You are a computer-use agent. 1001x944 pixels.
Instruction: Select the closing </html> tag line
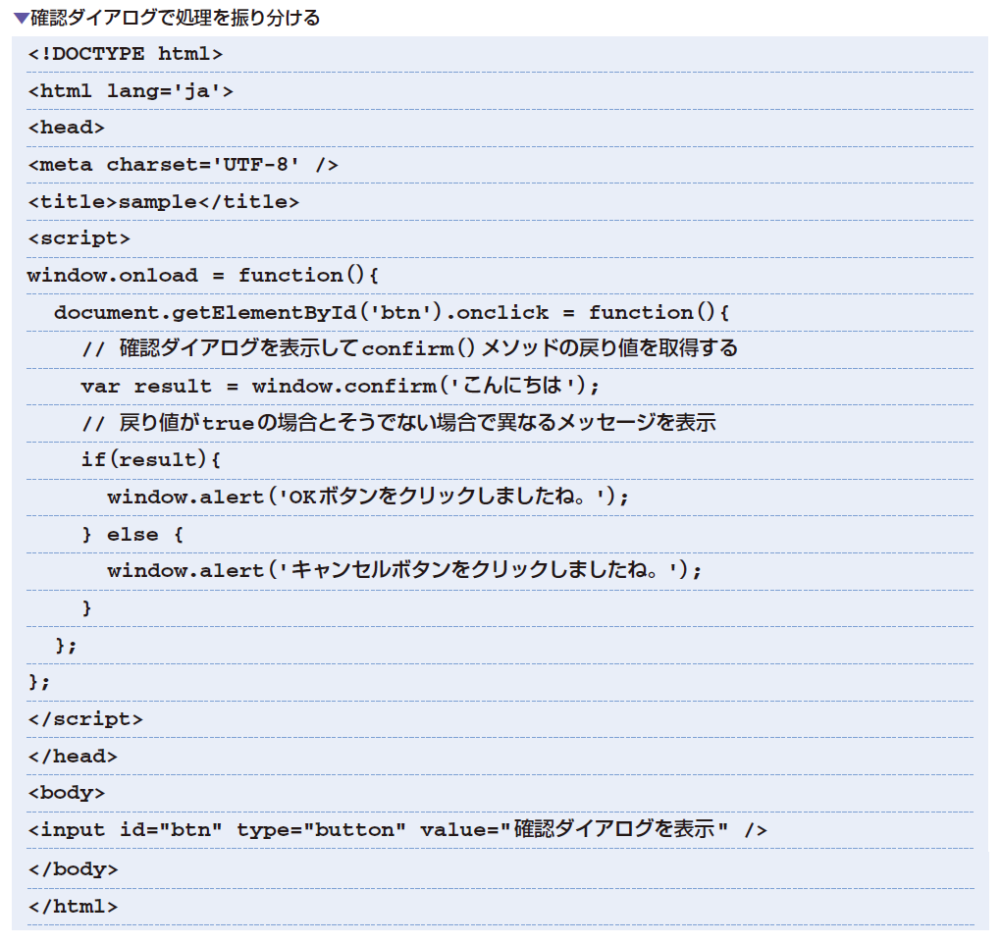[74, 904]
